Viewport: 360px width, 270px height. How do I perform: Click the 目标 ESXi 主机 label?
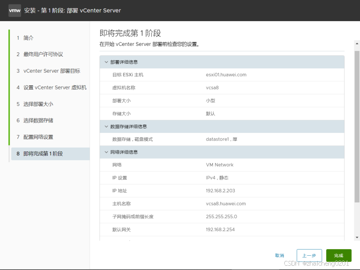click(x=128, y=75)
